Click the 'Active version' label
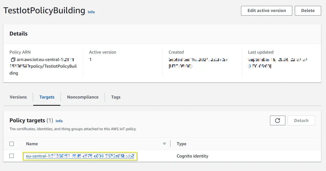The height and width of the screenshot is (171, 326). click(103, 52)
